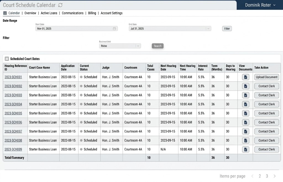
Task: Open the Business Unit Rvine dropdown
Action: tap(120, 46)
